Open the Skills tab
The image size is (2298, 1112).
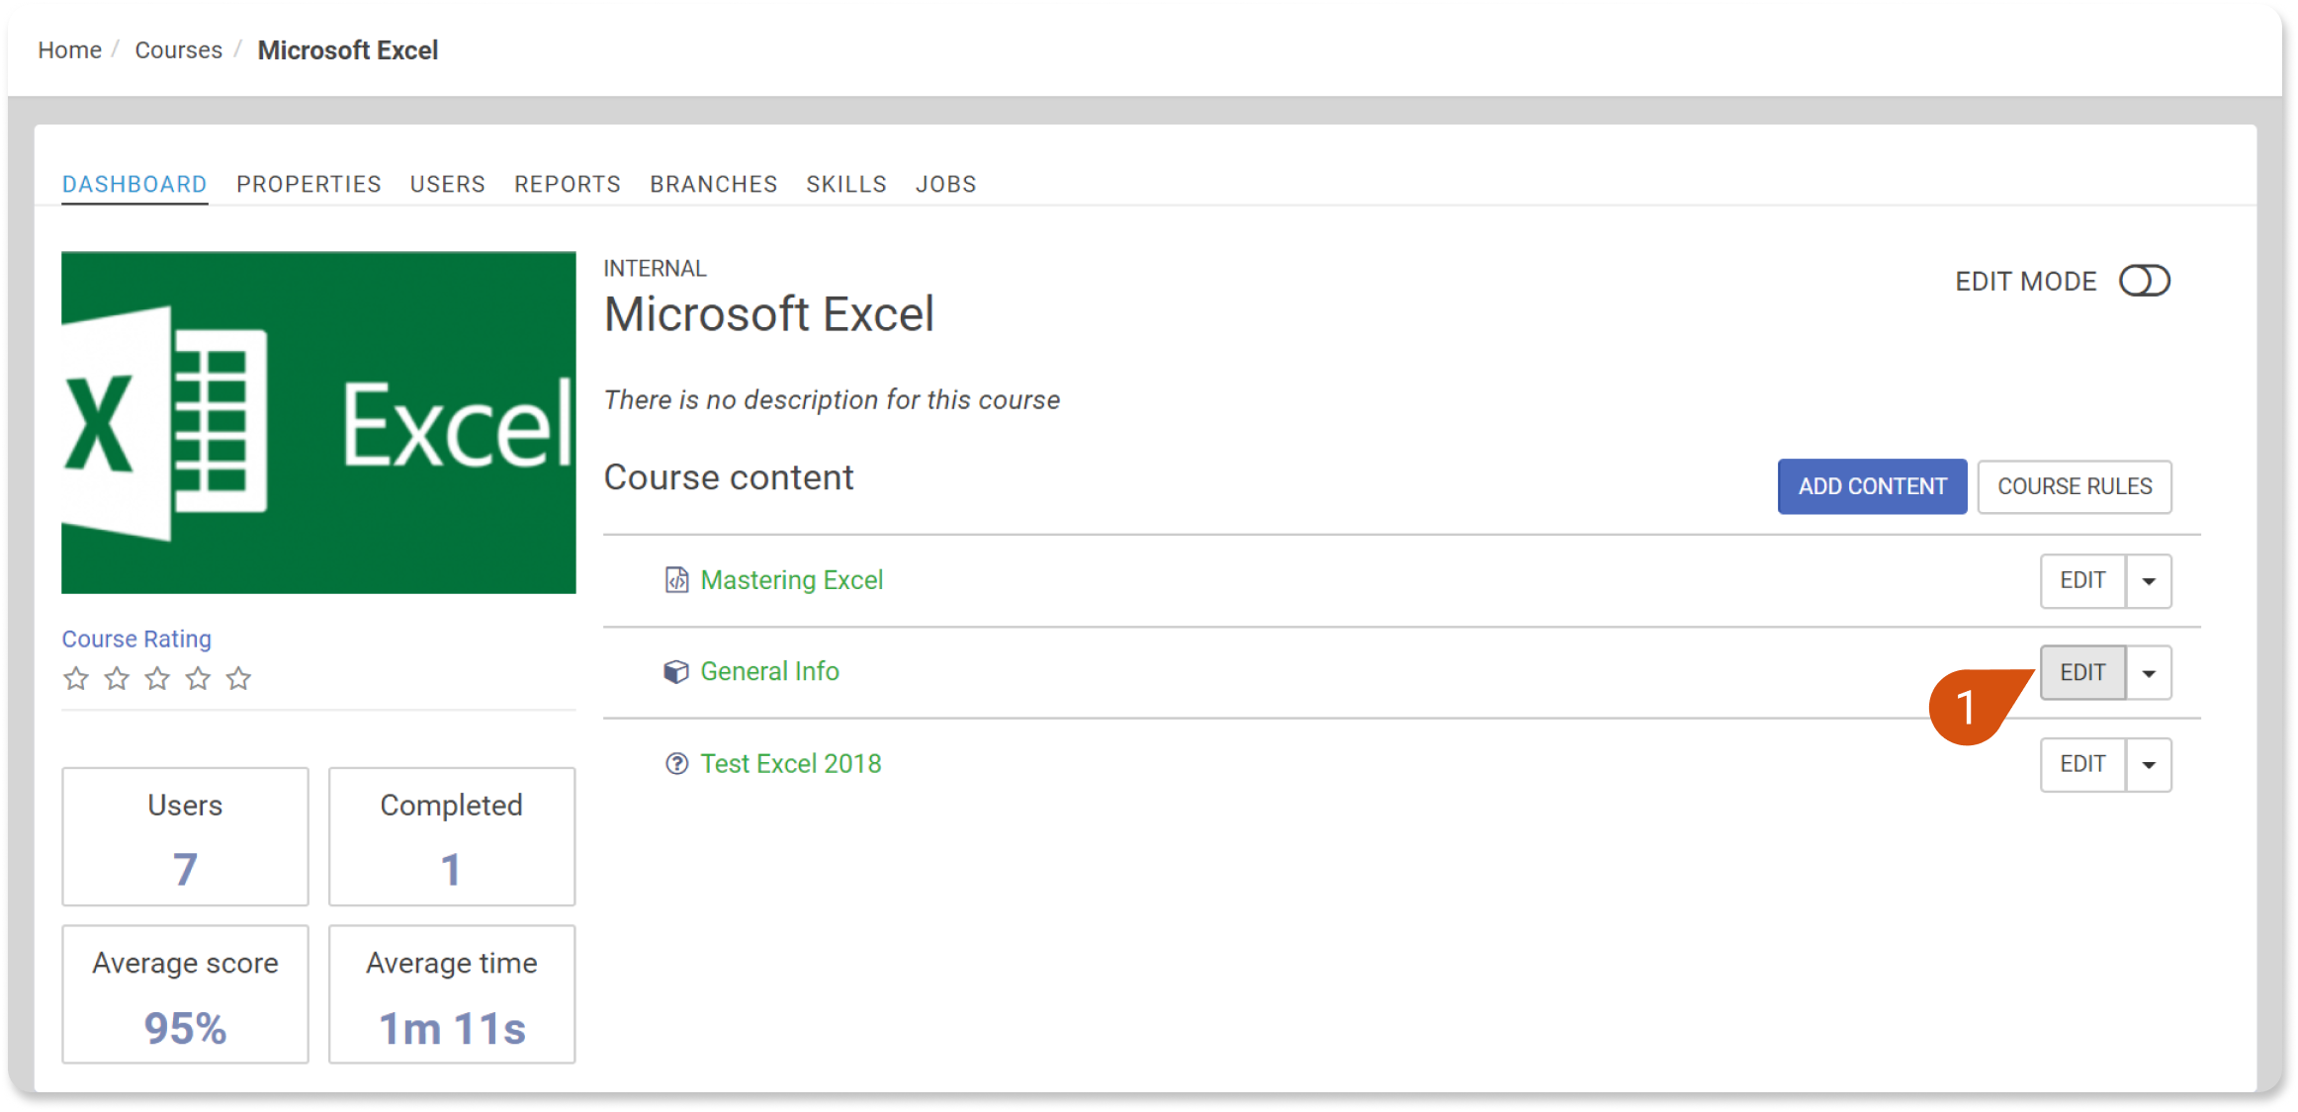click(x=846, y=184)
